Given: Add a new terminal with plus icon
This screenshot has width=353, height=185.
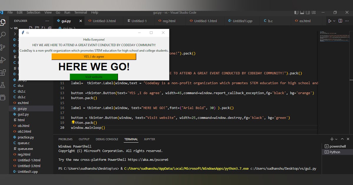Looking at the screenshot, I should [332, 139].
